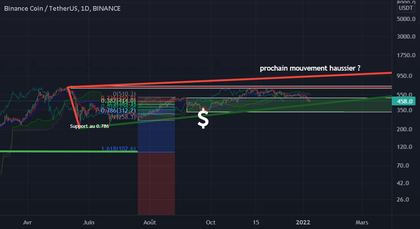Select the dark red Fibonacci zone
Image resolution: width=420 pixels, height=229 pixels.
coord(156,184)
